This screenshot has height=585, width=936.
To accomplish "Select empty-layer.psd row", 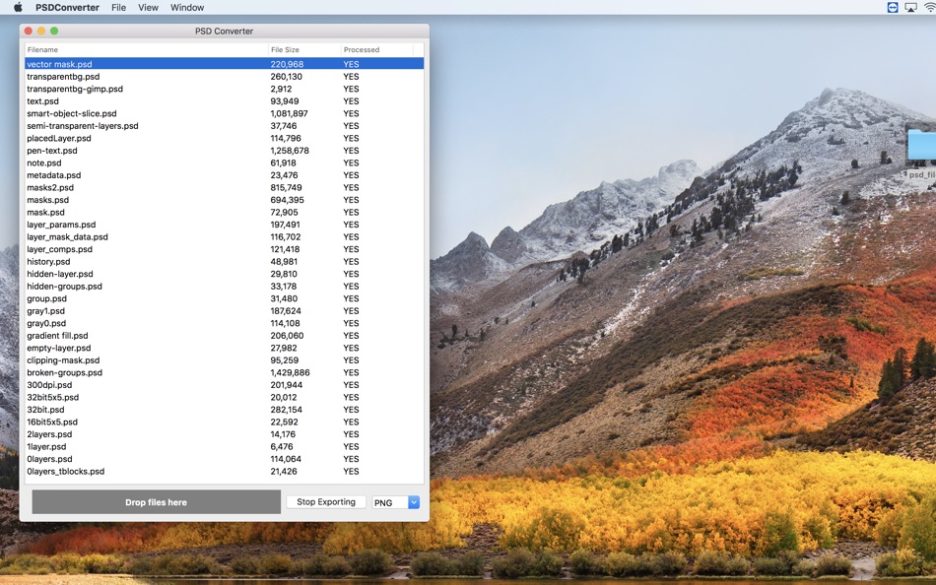I will pyautogui.click(x=225, y=348).
